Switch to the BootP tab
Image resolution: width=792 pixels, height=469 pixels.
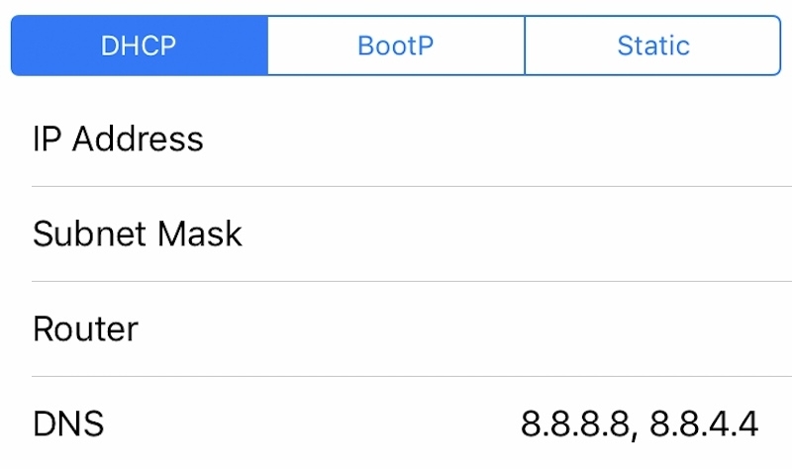click(x=396, y=46)
